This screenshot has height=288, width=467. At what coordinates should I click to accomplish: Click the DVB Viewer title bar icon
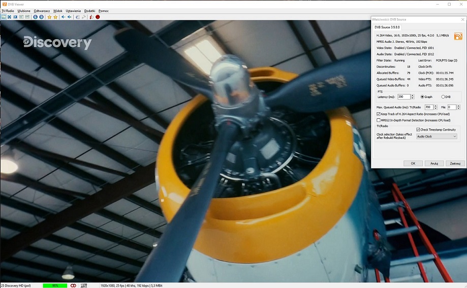pyautogui.click(x=5, y=4)
